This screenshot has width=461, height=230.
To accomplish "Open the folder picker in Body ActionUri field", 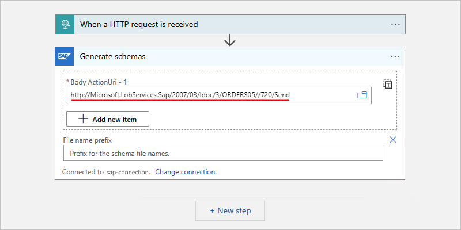I will tap(362, 95).
